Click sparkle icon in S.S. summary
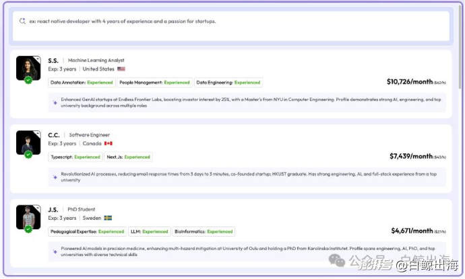 pos(55,103)
